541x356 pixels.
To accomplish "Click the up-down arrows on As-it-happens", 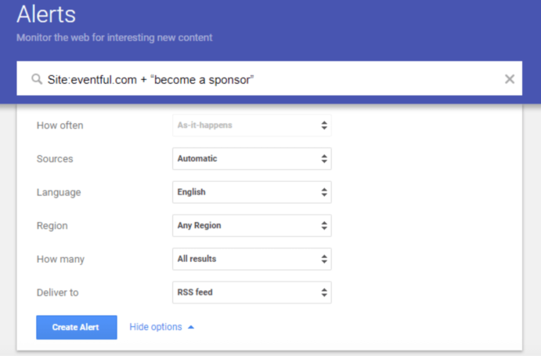I will pos(324,125).
